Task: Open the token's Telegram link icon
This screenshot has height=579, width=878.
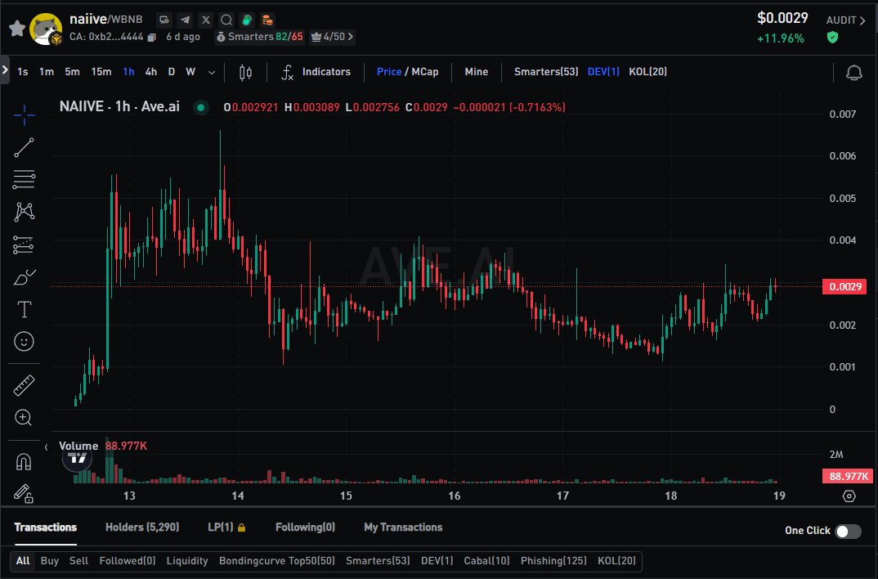Action: click(x=185, y=20)
